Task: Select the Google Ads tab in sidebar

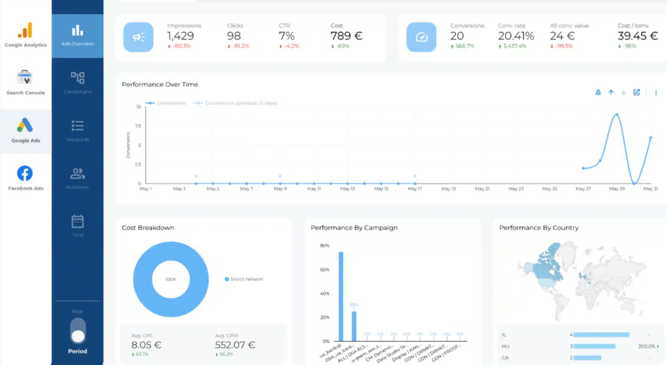Action: tap(25, 130)
